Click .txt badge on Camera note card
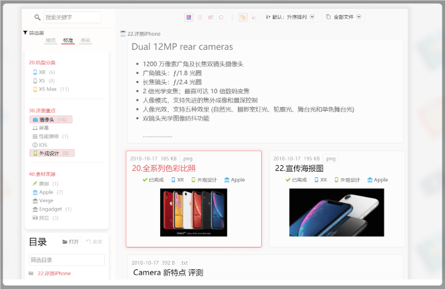445x289 pixels. (184, 263)
